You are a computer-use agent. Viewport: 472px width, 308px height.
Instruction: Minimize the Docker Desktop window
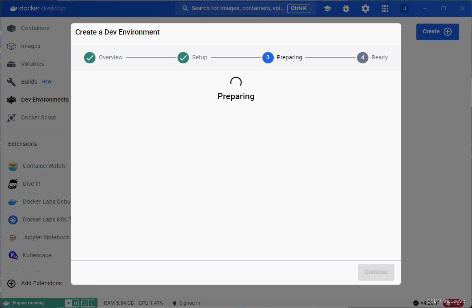425,9
